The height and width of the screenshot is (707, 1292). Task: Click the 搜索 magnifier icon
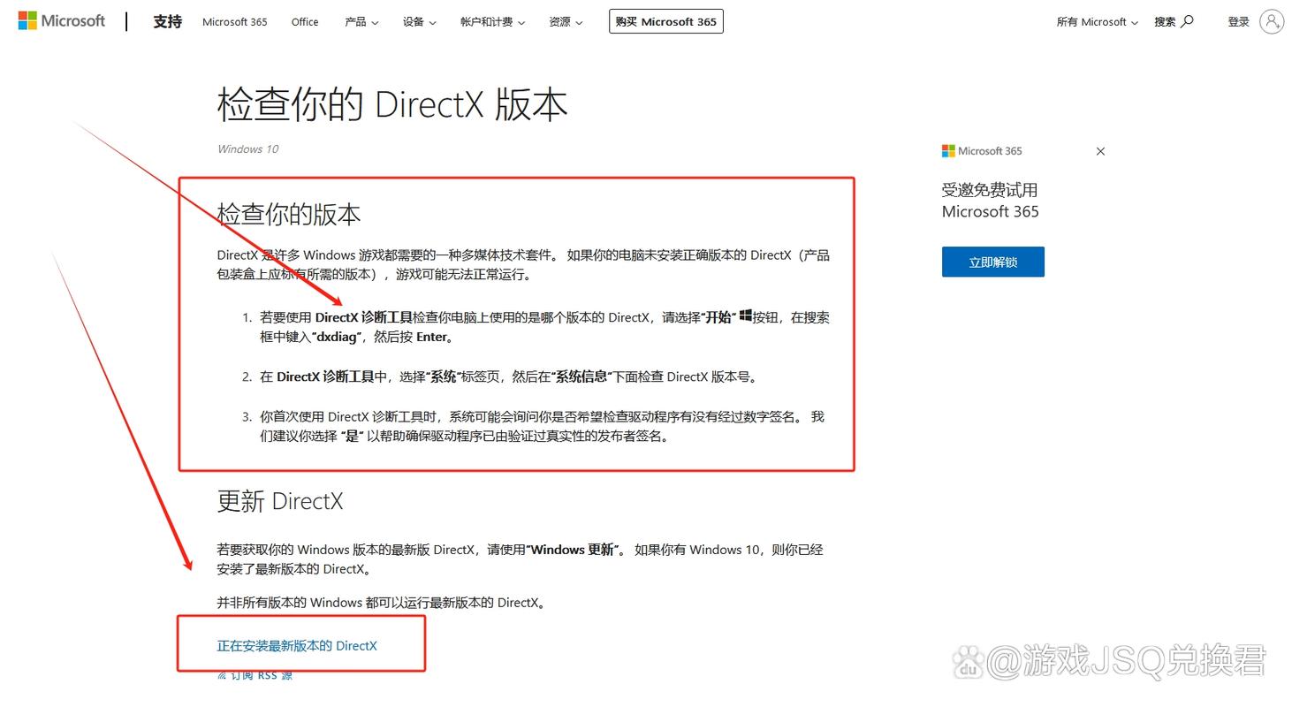[x=1187, y=21]
